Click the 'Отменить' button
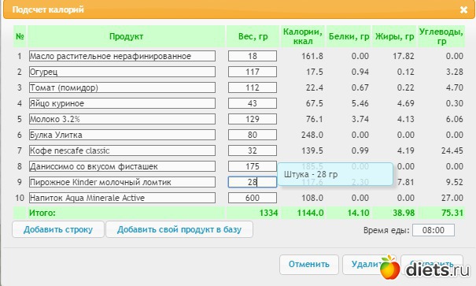Screen dimensions: 476x286 tap(308, 265)
